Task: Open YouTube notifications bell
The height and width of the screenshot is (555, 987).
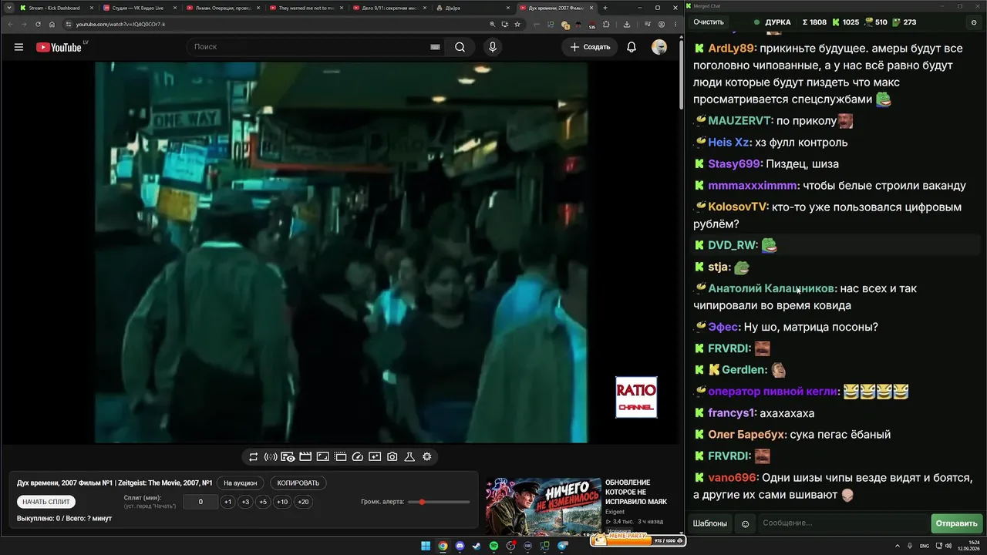Action: [632, 47]
